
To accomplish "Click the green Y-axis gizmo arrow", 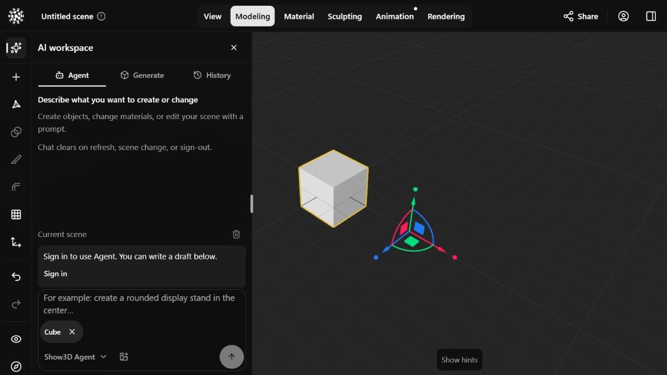I will (413, 202).
